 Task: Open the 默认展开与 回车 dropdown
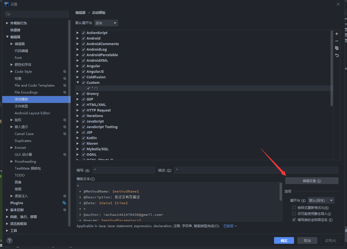click(x=106, y=23)
